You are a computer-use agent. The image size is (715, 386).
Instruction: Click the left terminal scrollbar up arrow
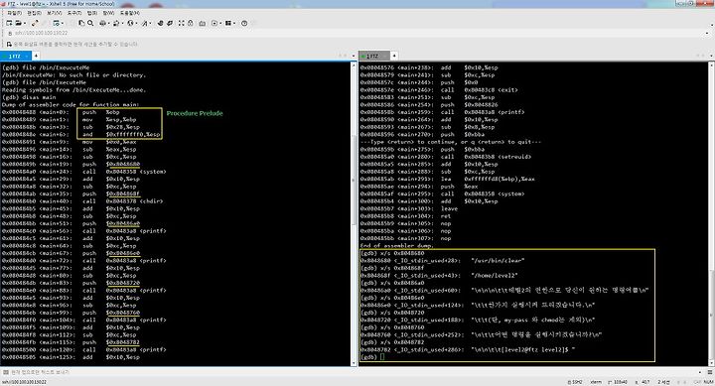coord(354,65)
